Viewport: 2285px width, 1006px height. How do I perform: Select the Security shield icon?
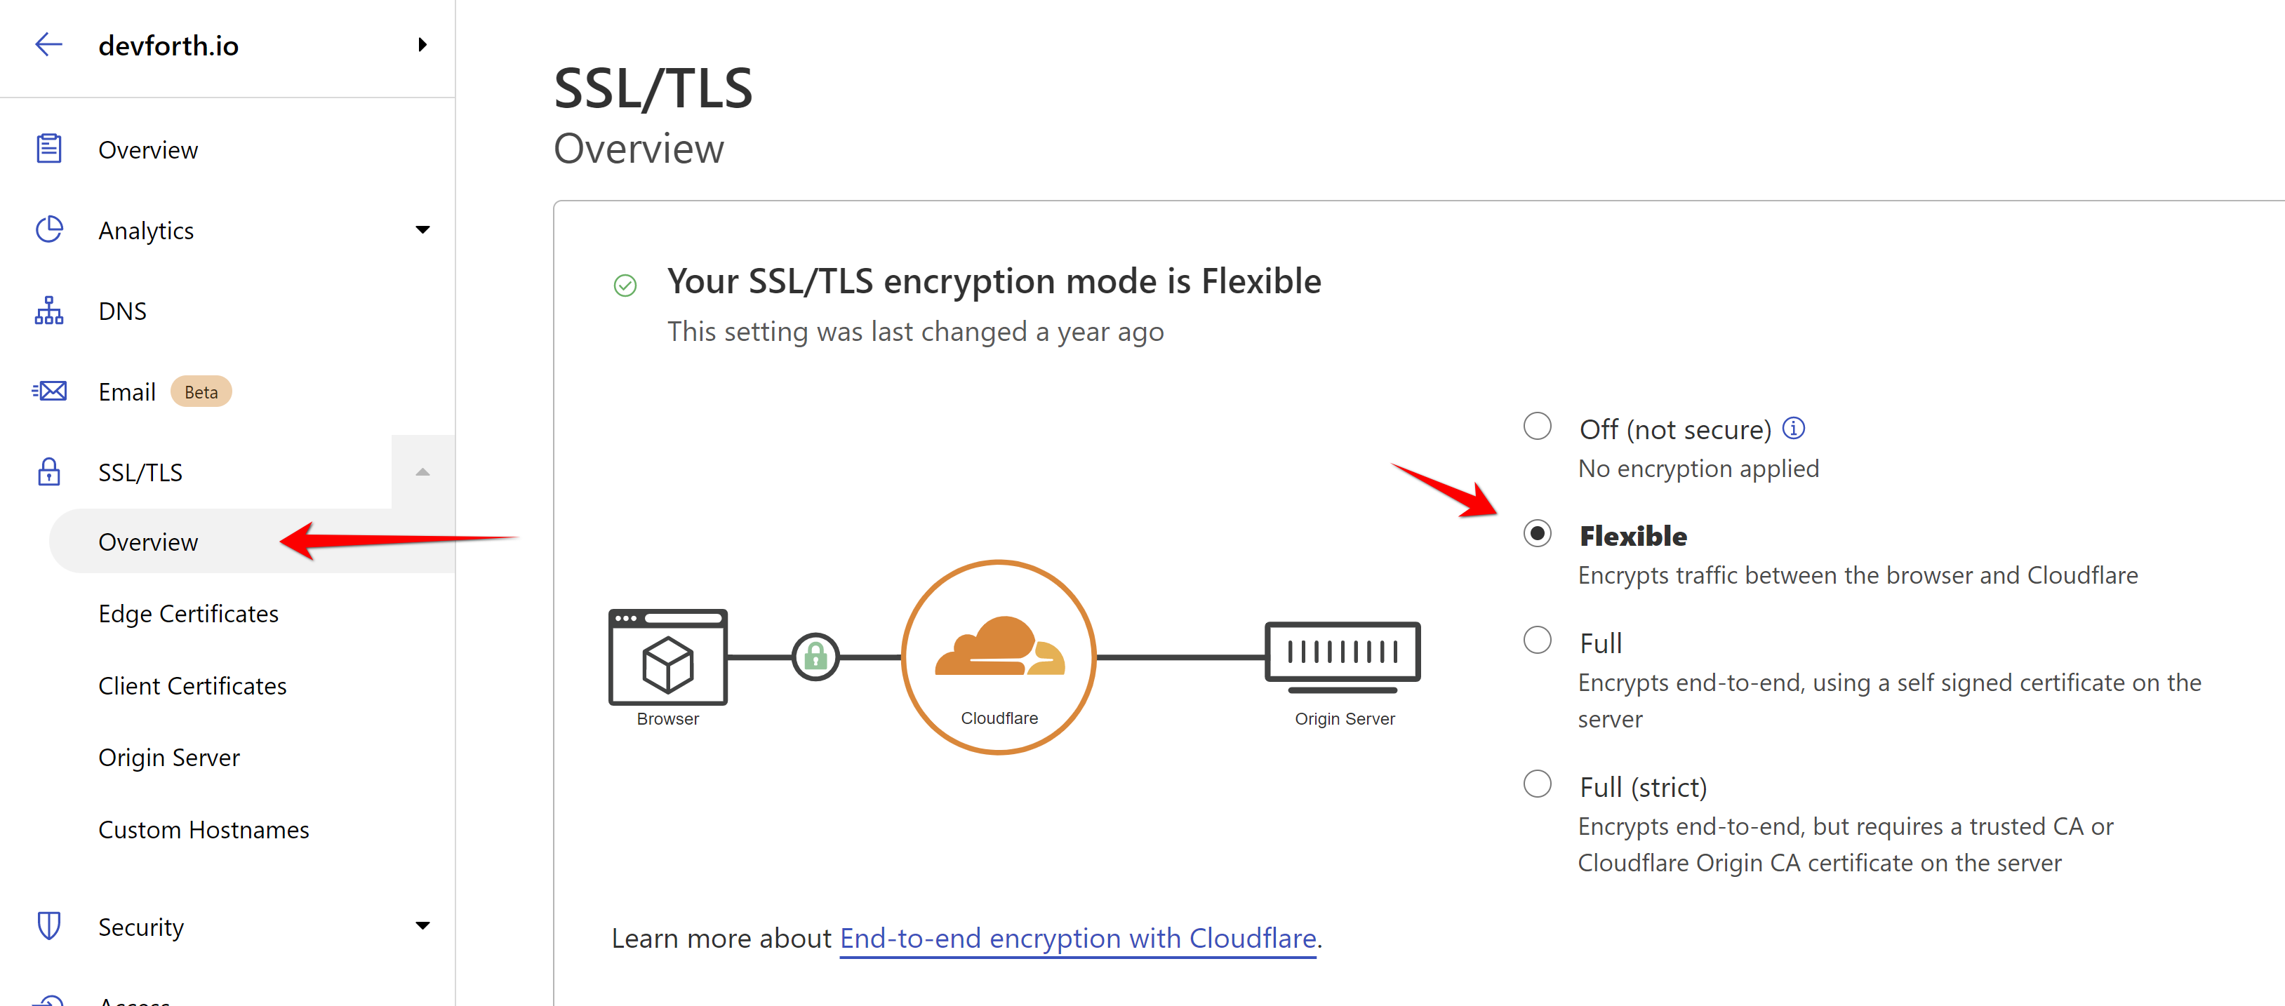(49, 925)
